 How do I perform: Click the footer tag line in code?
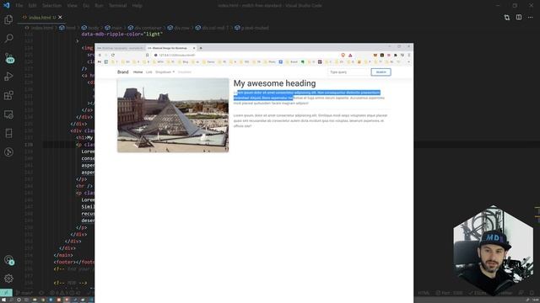click(x=73, y=262)
